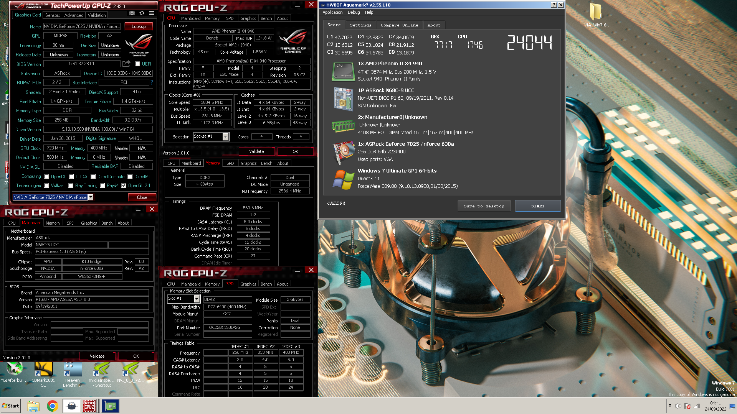This screenshot has width=737, height=414.
Task: Click START in Aquamark
Action: click(538, 206)
